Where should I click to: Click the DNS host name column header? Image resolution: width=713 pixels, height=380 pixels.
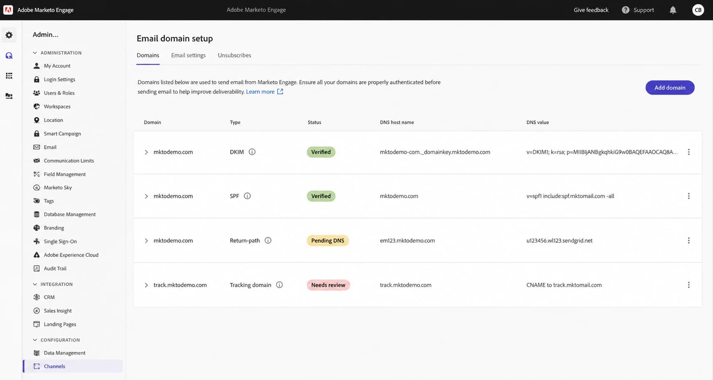pos(397,122)
